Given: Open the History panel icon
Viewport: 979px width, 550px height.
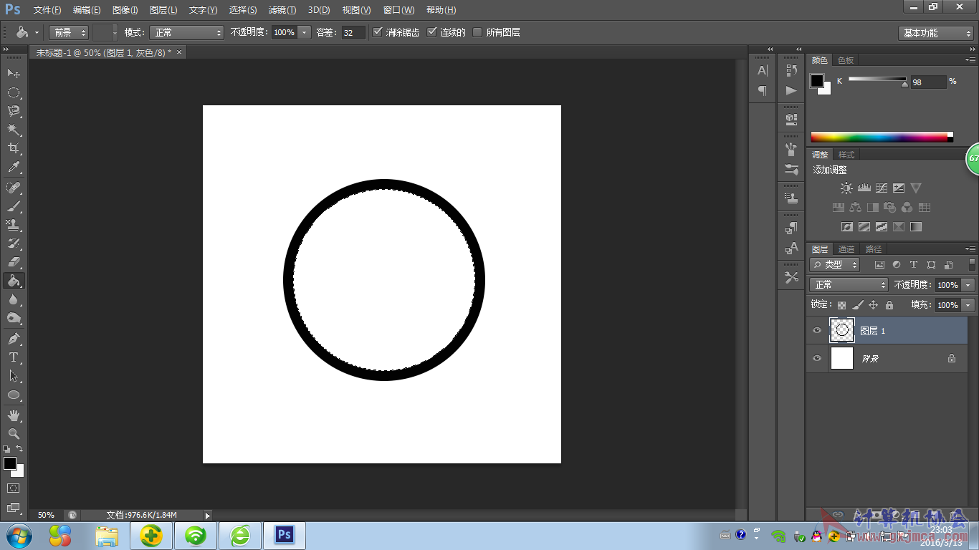Looking at the screenshot, I should [x=791, y=70].
